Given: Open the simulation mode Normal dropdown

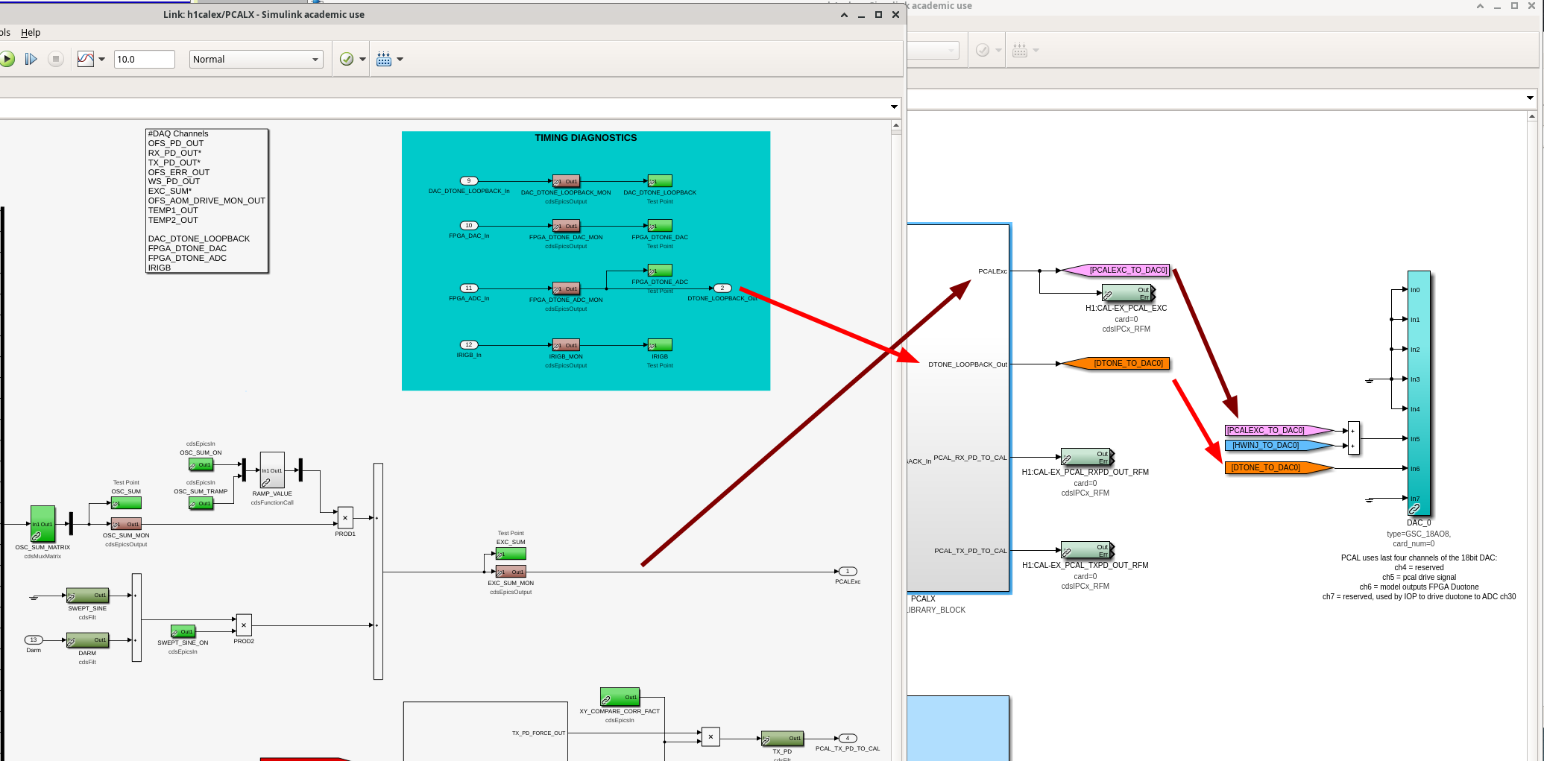Looking at the screenshot, I should point(256,59).
